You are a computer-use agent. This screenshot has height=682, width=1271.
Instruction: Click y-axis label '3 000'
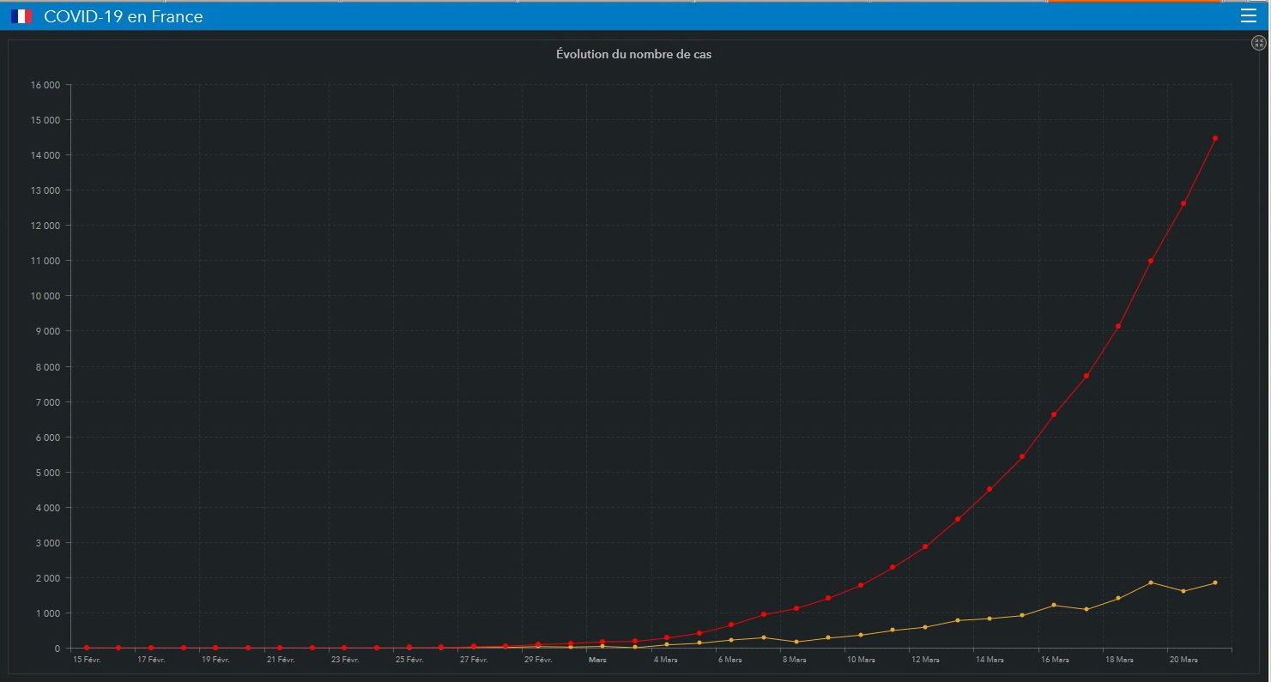48,543
